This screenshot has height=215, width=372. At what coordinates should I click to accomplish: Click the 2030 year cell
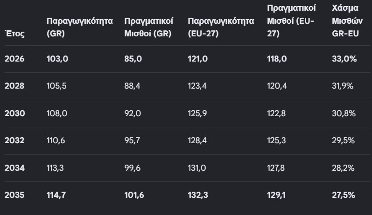coord(15,113)
